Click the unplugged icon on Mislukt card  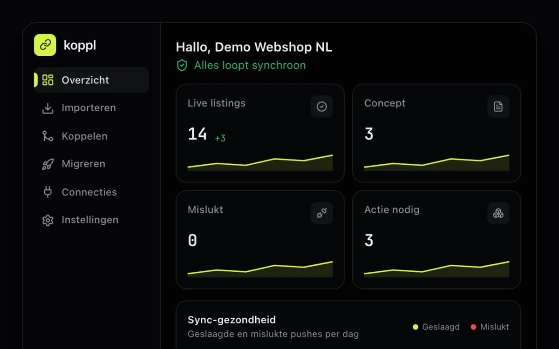point(322,213)
